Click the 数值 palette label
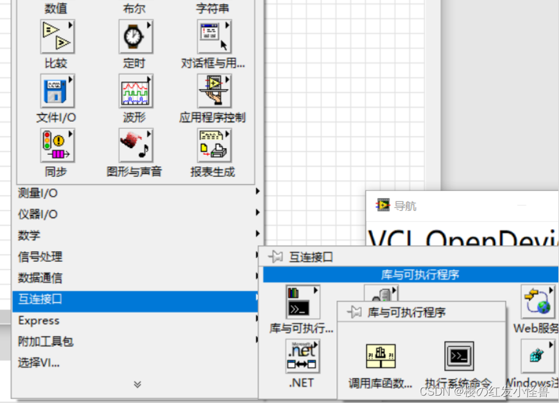 pos(56,8)
